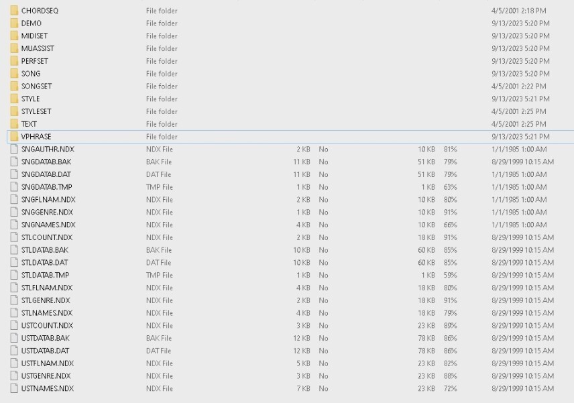Screen dimensions: 574x403
Task: Select the TEXT folder name
Action: click(x=29, y=124)
